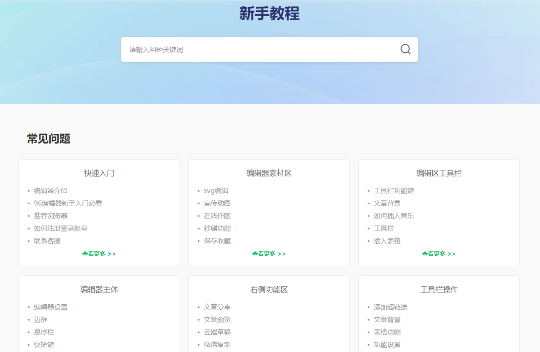
Task: Open 96编辑器新手入门必看 link
Action: pyautogui.click(x=68, y=203)
